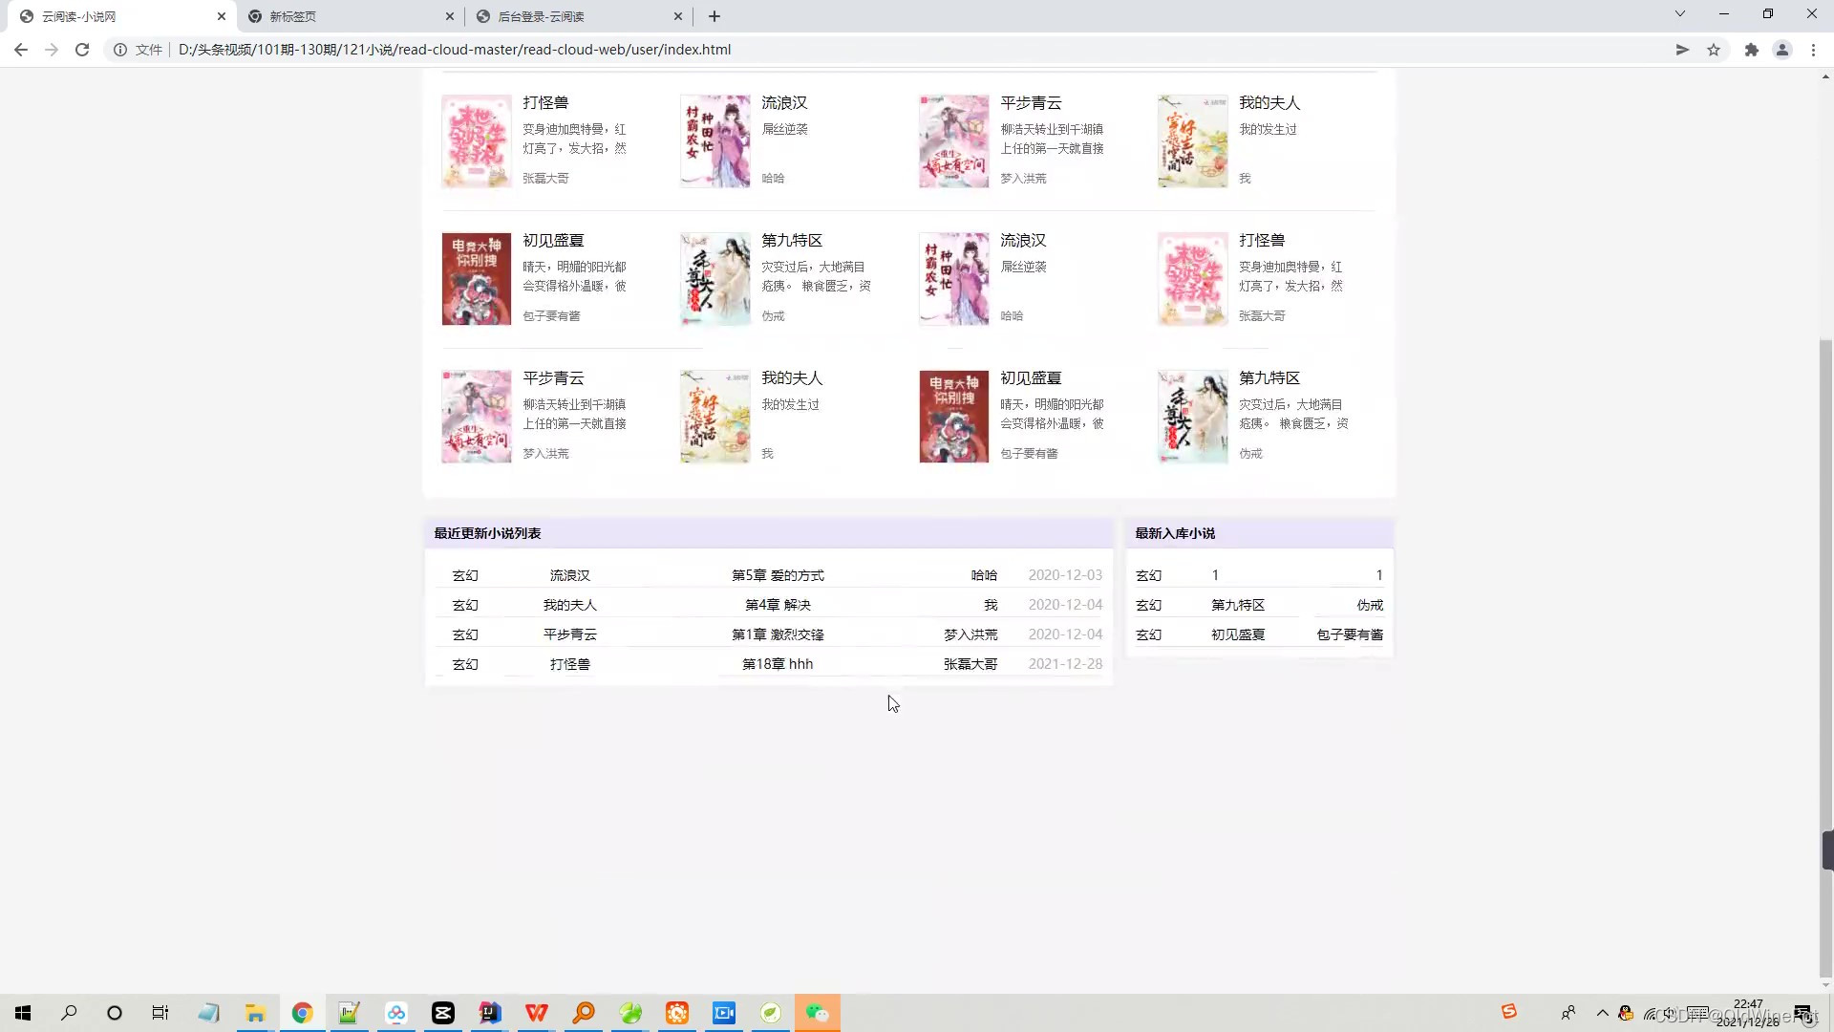
Task: Open the Chrome three-dot menu
Action: click(x=1813, y=50)
